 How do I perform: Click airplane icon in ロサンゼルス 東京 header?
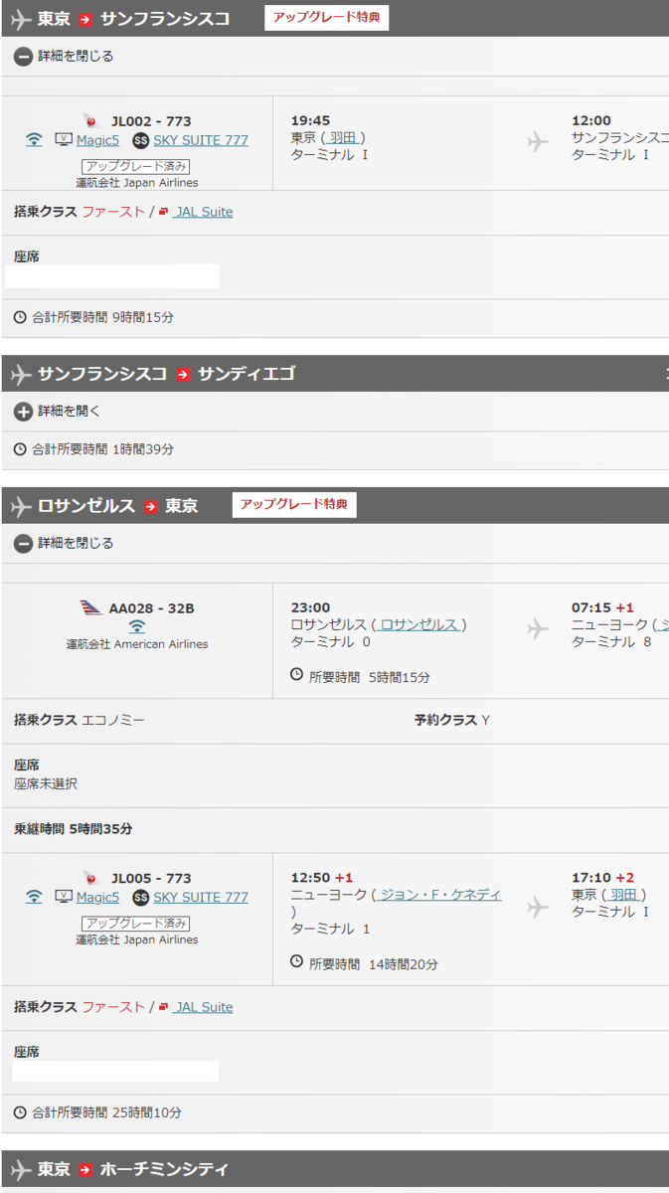click(x=21, y=506)
